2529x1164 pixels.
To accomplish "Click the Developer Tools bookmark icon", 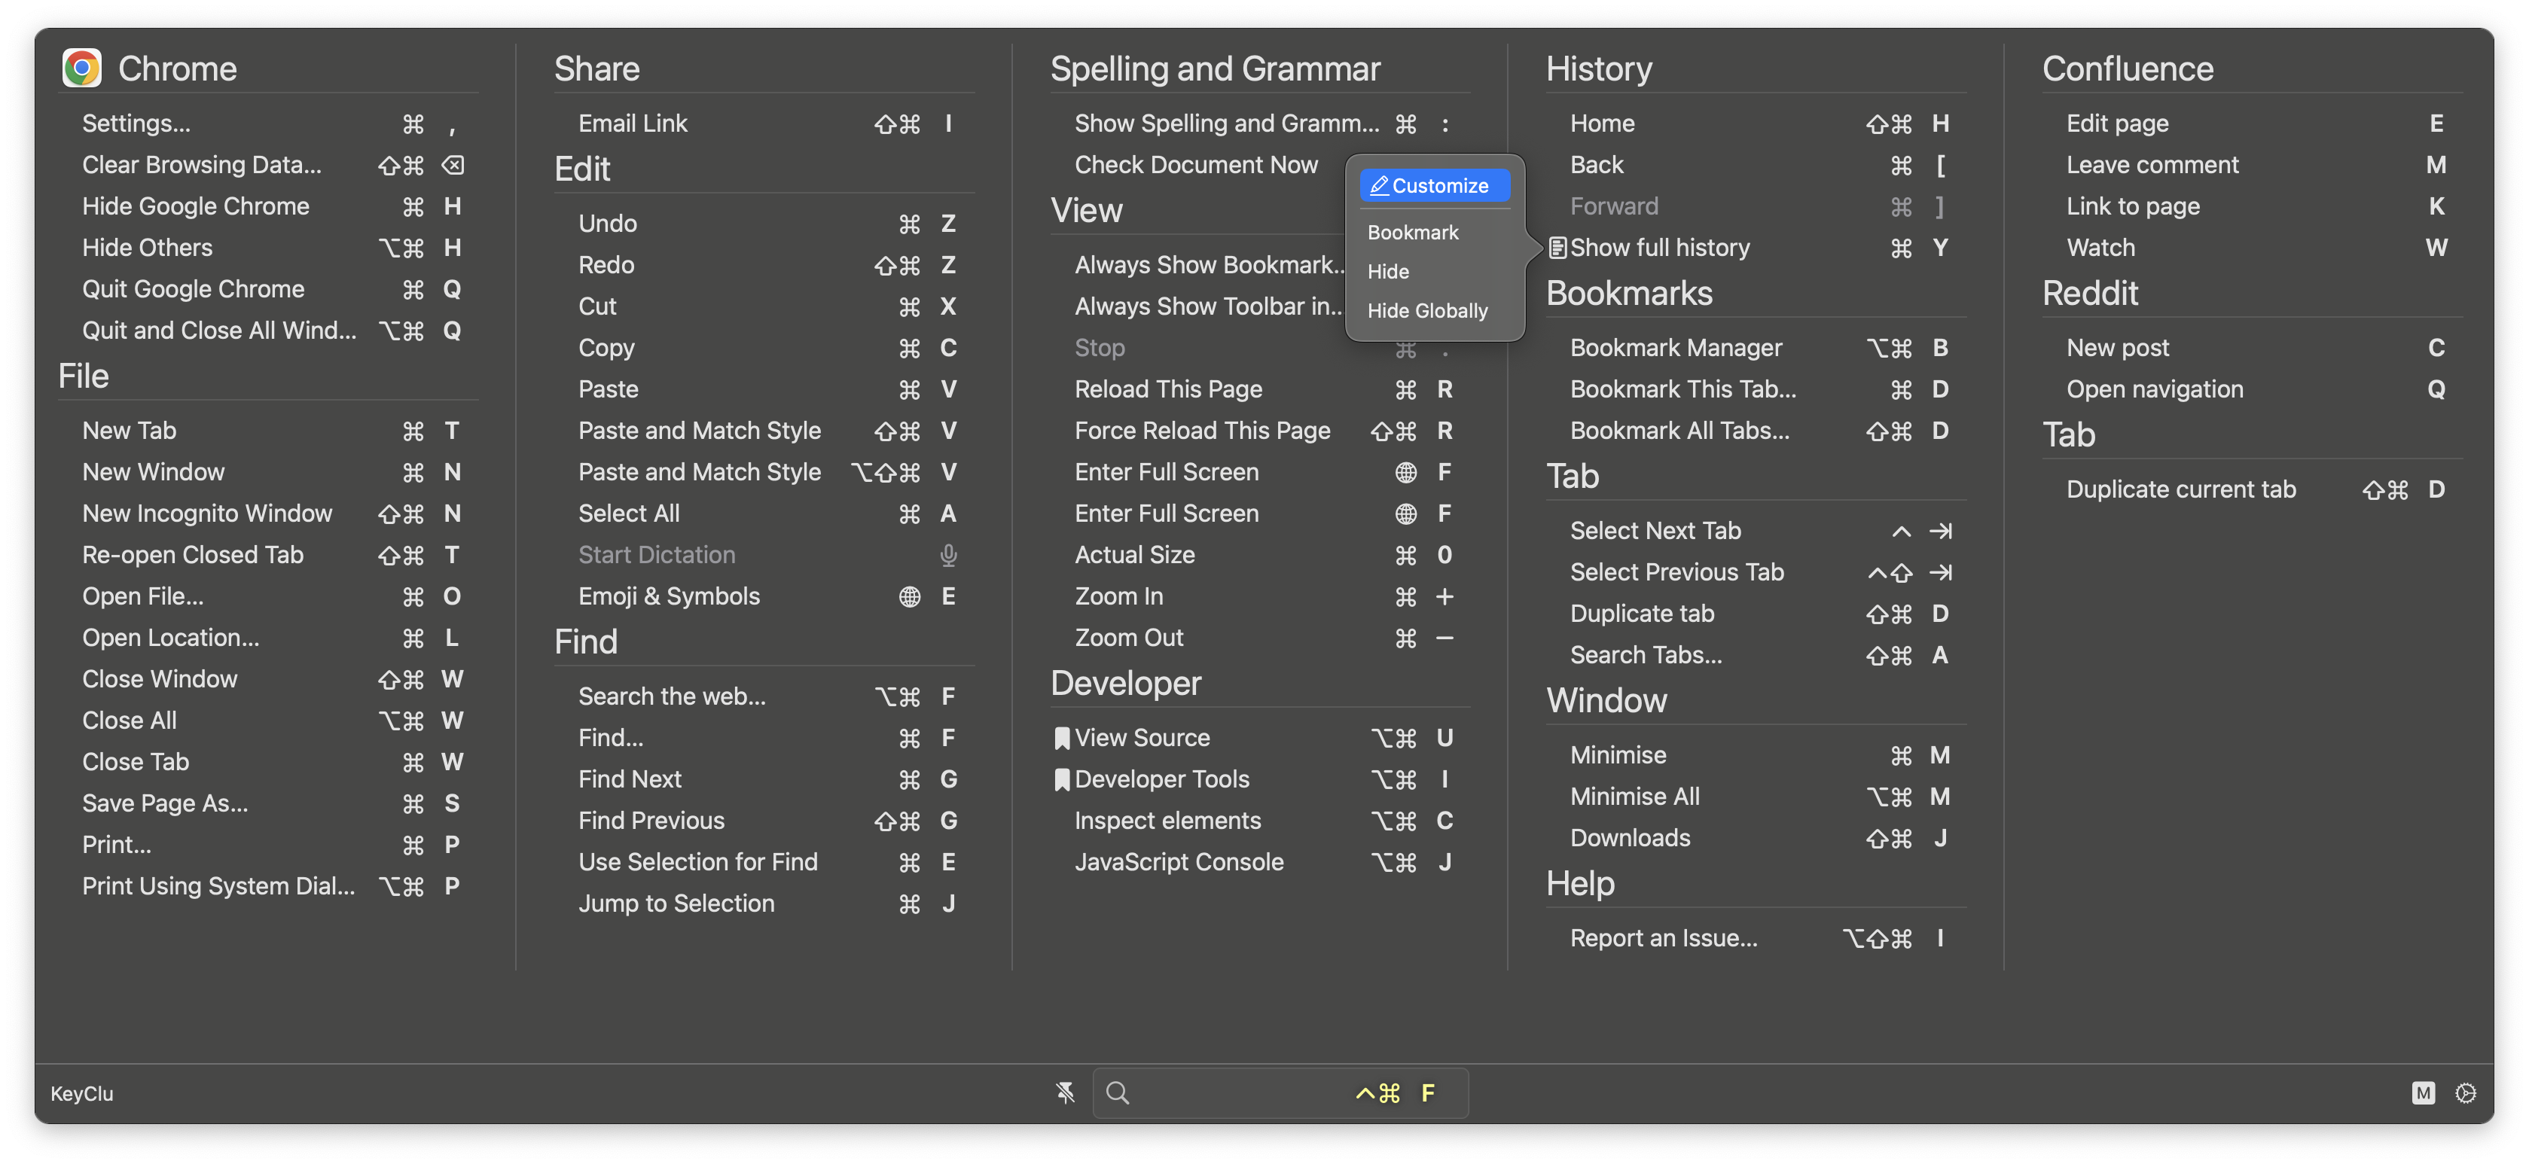I will (x=1061, y=779).
